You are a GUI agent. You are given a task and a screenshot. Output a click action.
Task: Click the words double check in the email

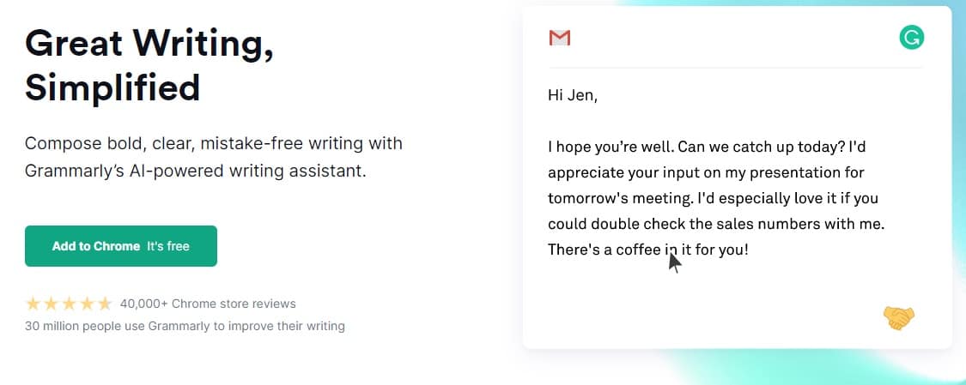(x=635, y=224)
